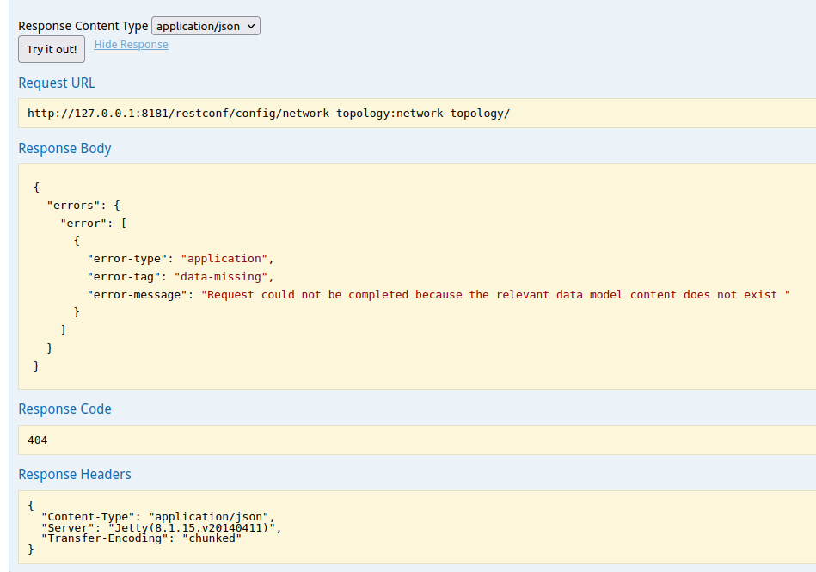
Task: Click the "application" value in response
Action: (x=226, y=258)
